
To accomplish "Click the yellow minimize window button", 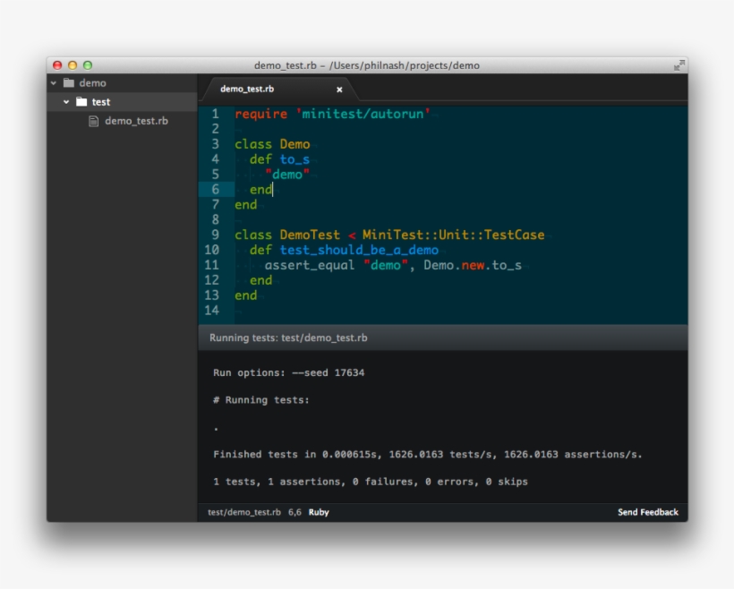I will point(73,65).
